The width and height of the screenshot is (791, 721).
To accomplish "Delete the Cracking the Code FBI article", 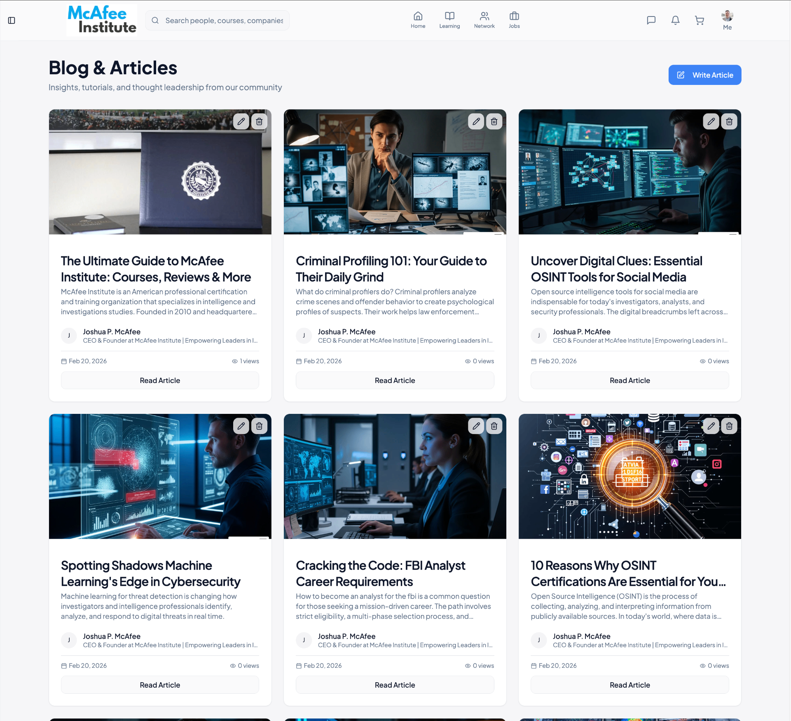I will point(494,426).
